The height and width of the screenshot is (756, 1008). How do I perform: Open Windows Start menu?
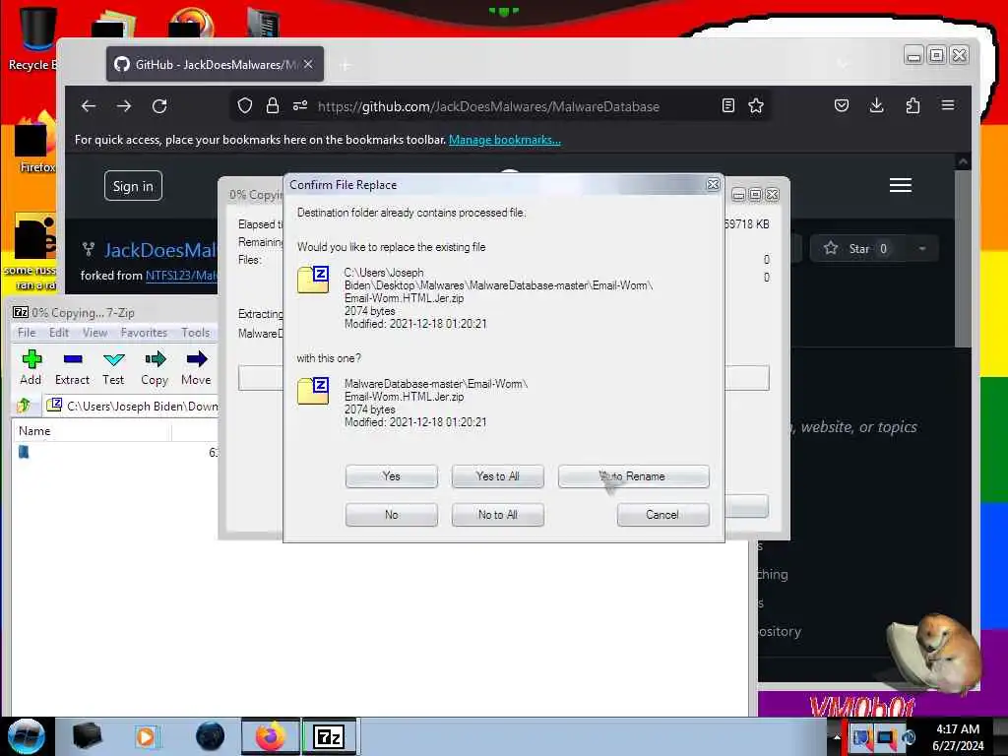pos(27,736)
